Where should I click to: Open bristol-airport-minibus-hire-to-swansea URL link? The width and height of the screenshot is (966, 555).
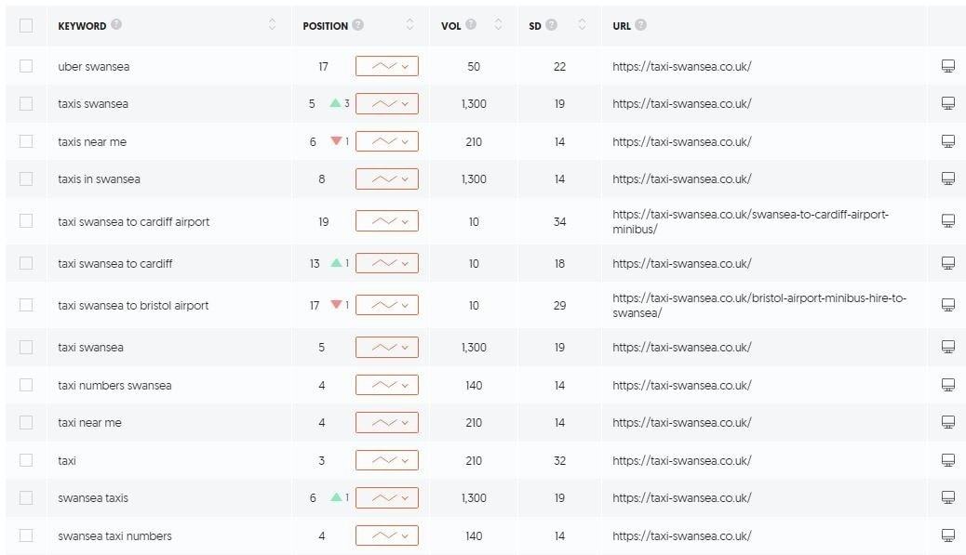pyautogui.click(x=759, y=305)
